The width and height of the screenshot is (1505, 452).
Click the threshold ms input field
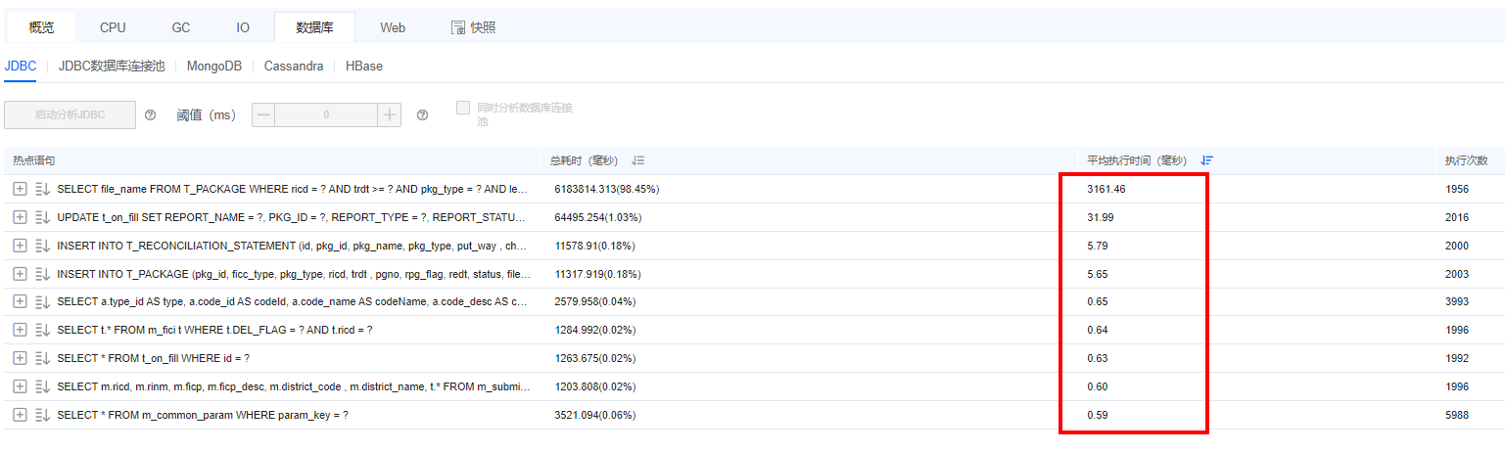326,115
